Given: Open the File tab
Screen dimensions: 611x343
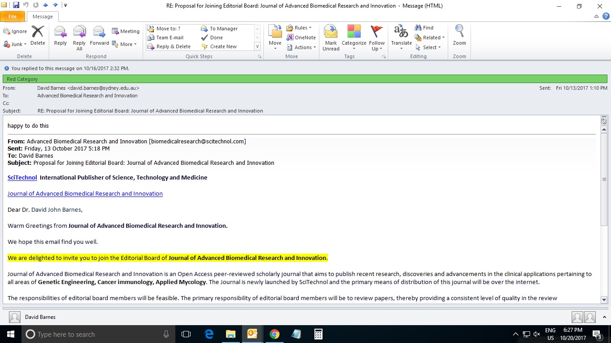Looking at the screenshot, I should click(x=13, y=17).
